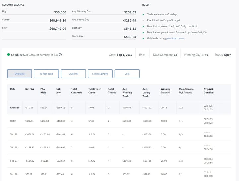Switch to the Gold tab

(x=127, y=74)
